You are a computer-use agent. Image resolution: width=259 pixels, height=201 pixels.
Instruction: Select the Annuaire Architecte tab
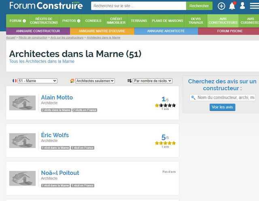pyautogui.click(x=166, y=31)
